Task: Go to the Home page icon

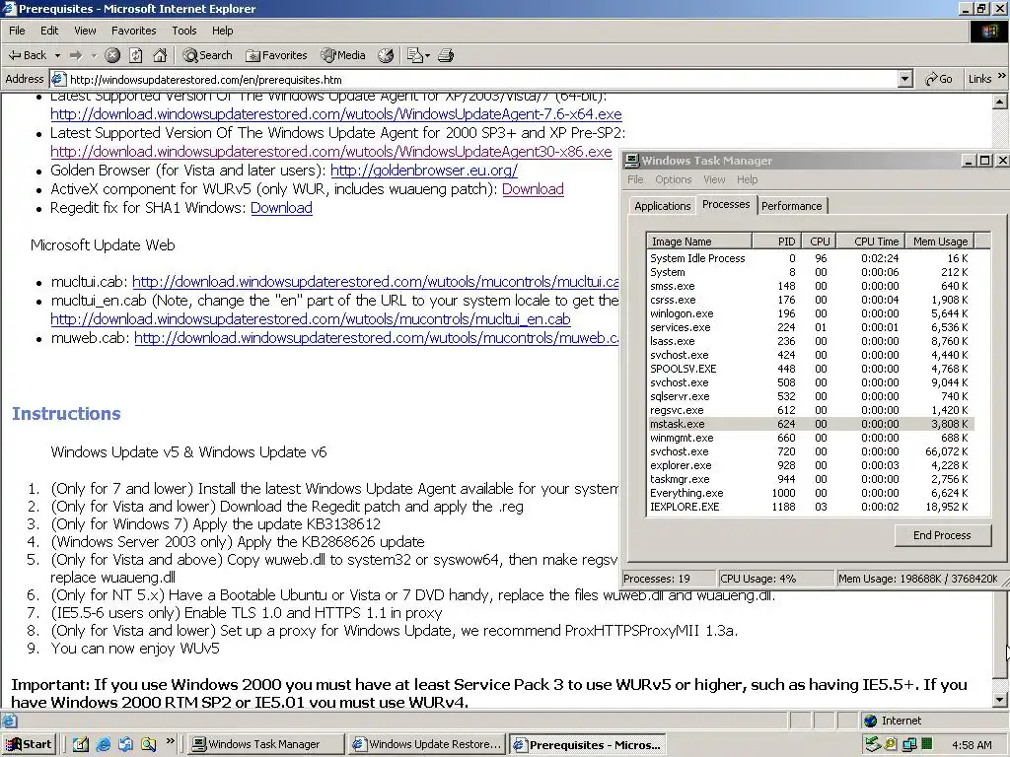Action: [160, 55]
